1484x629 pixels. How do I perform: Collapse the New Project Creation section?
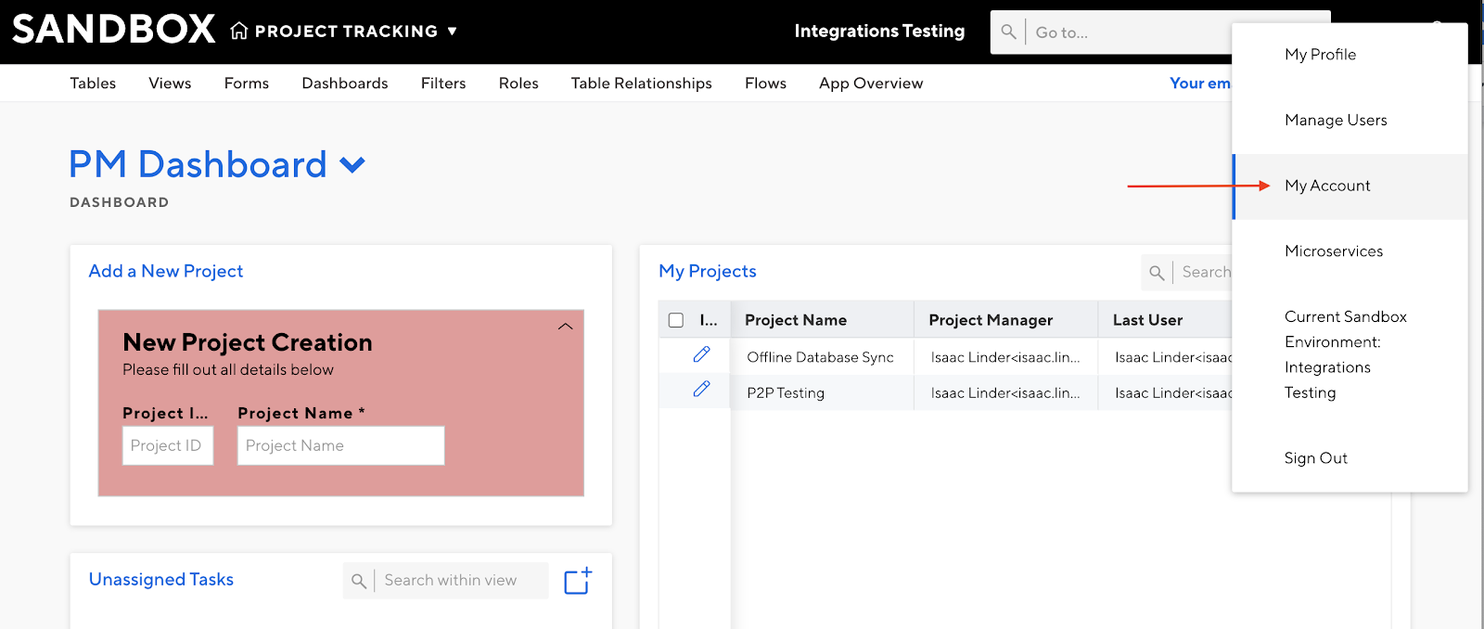point(565,327)
